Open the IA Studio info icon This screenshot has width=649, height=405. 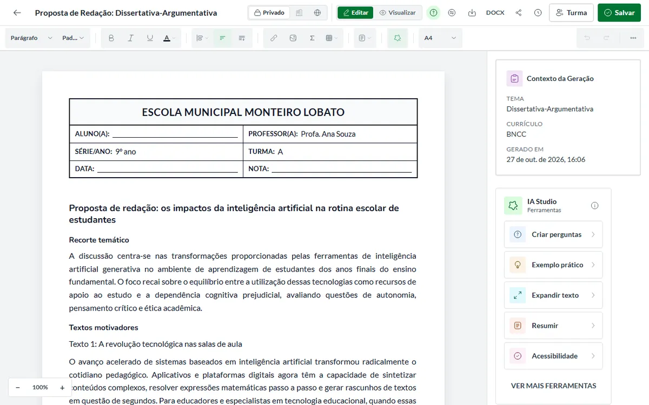595,205
